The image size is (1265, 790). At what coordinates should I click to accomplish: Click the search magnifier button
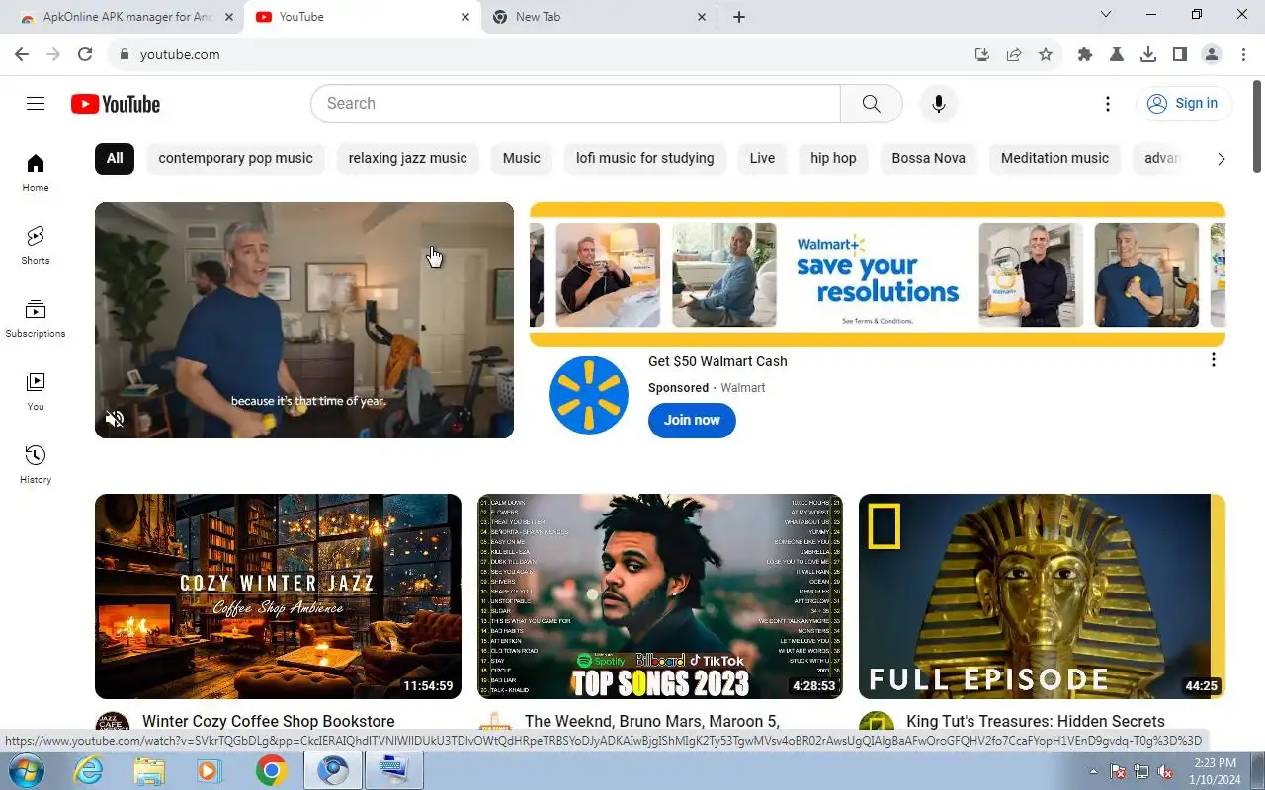(x=871, y=104)
